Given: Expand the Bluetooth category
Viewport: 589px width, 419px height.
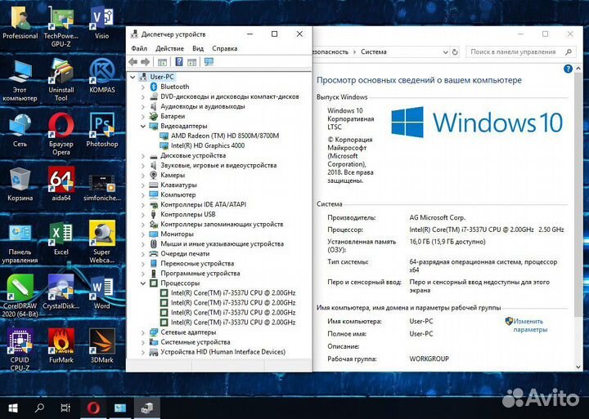Looking at the screenshot, I should [142, 87].
